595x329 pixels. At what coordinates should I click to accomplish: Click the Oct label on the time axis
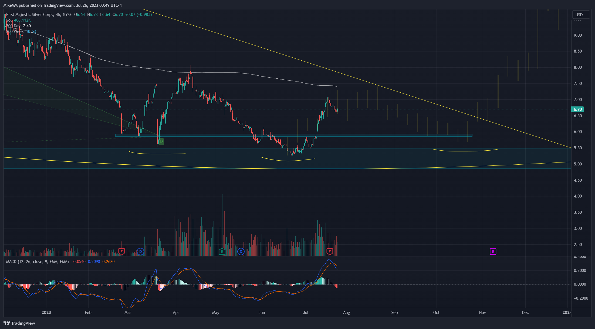(436, 313)
